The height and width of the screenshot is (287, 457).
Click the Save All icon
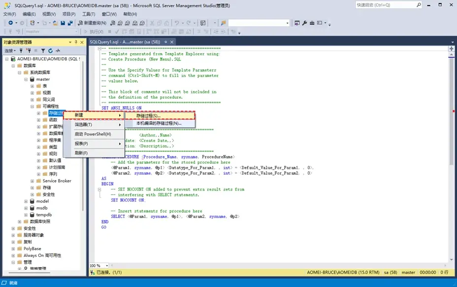tap(70, 23)
